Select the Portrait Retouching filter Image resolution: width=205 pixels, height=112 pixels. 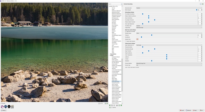pyautogui.click(x=116, y=81)
